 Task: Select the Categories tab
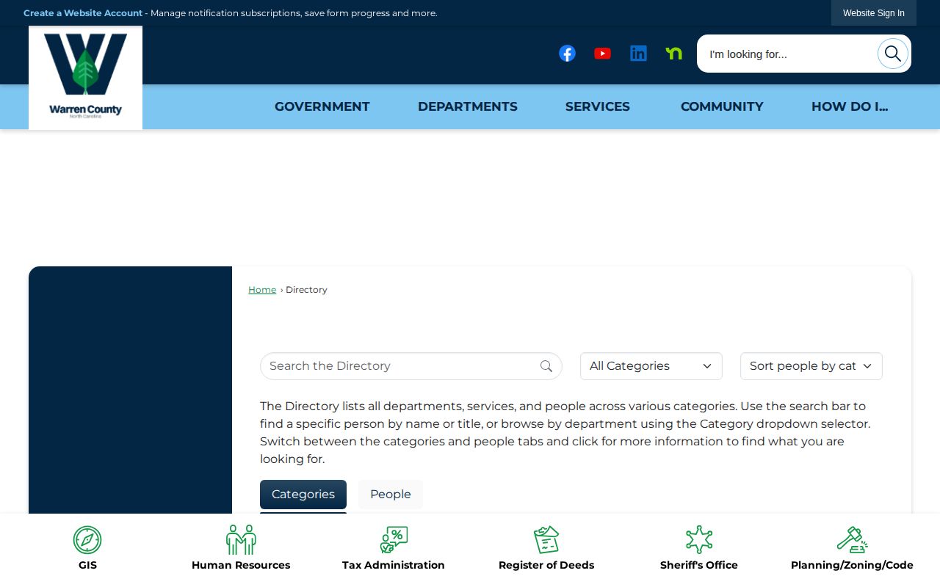[303, 495]
